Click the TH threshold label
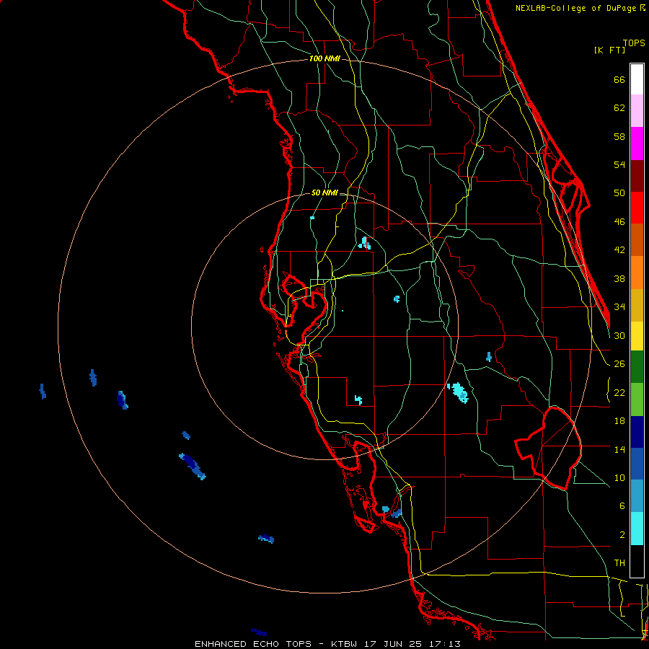 tap(619, 563)
